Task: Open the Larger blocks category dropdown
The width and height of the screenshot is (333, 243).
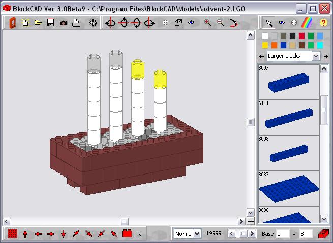Action: pos(316,56)
